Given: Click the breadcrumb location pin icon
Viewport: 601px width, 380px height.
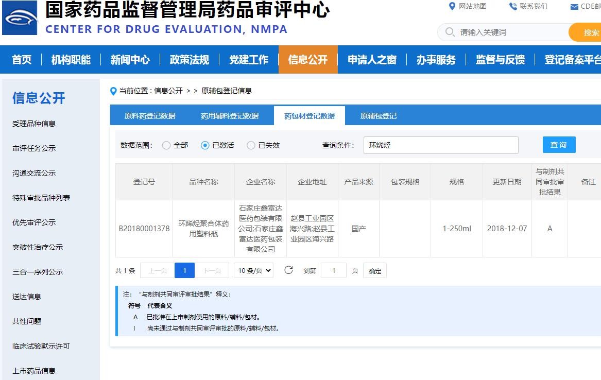Looking at the screenshot, I should click(x=113, y=91).
